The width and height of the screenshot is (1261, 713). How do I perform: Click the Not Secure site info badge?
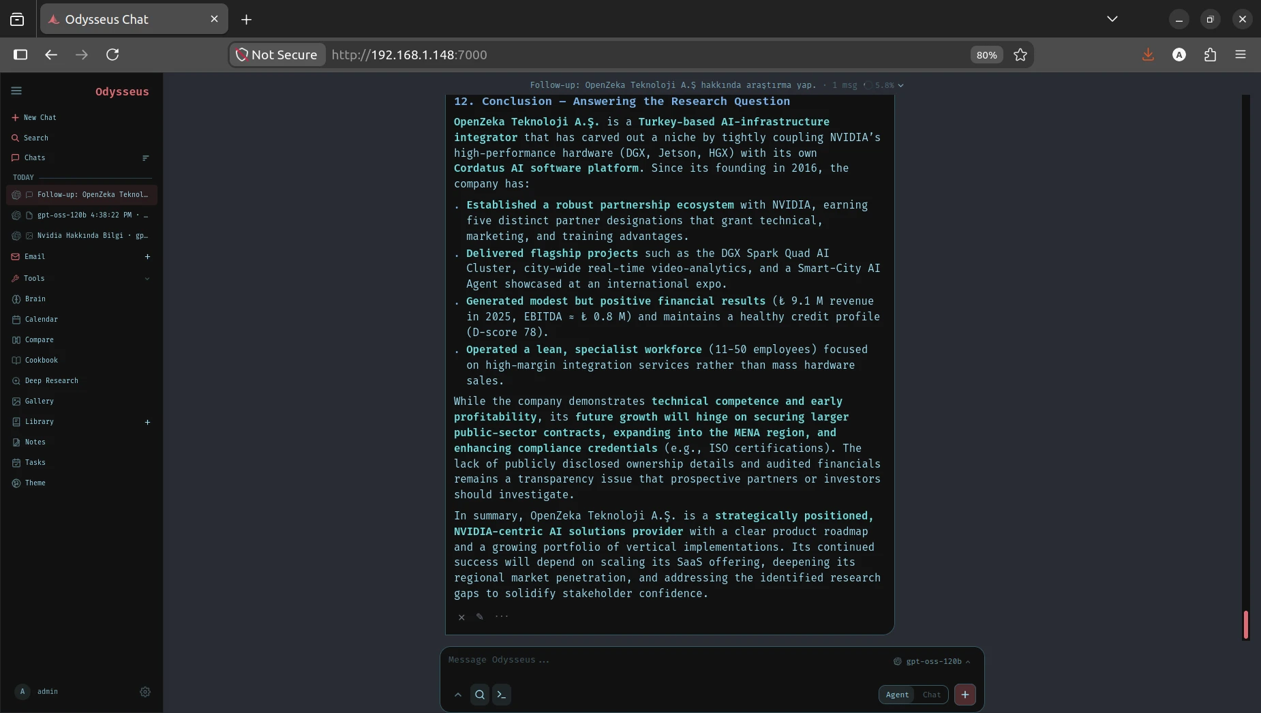pyautogui.click(x=277, y=55)
